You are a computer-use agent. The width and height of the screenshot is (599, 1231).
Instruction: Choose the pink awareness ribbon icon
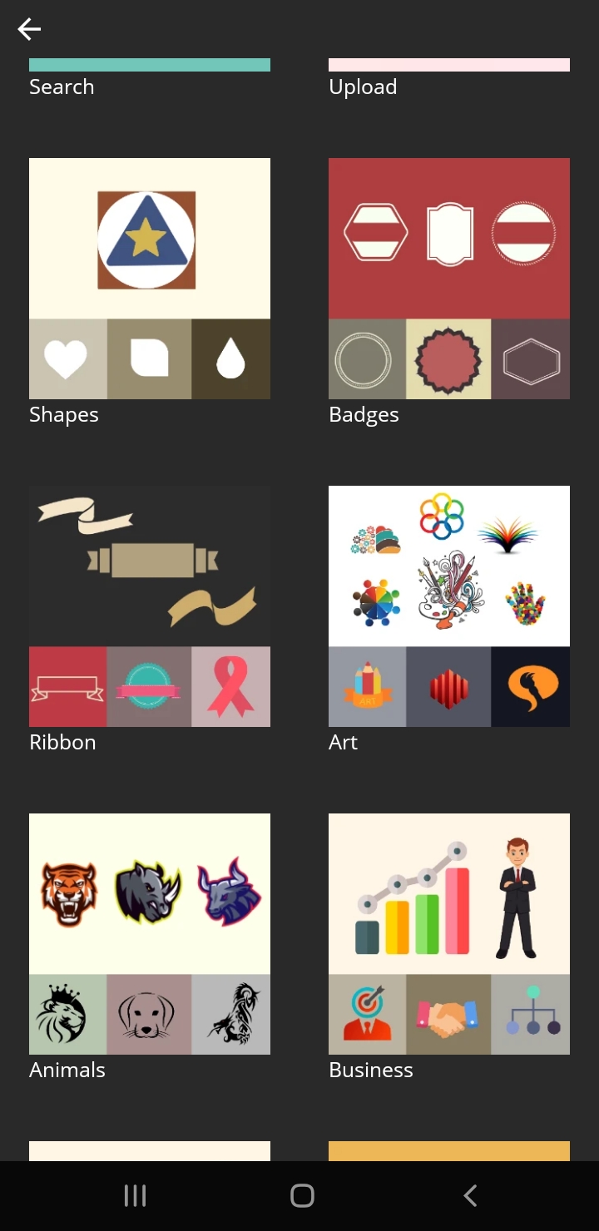(231, 687)
